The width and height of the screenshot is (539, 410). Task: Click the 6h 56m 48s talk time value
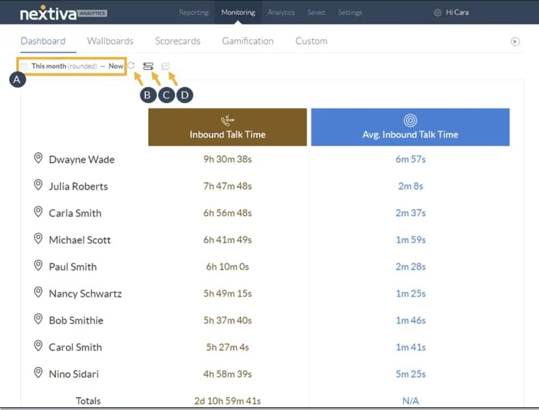pos(228,213)
